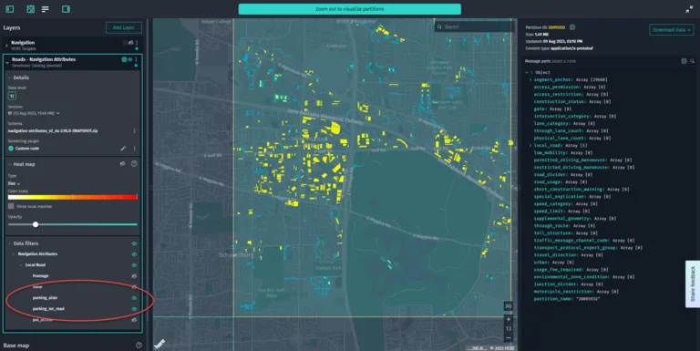
Task: Click the Add Layer button
Action: click(124, 27)
